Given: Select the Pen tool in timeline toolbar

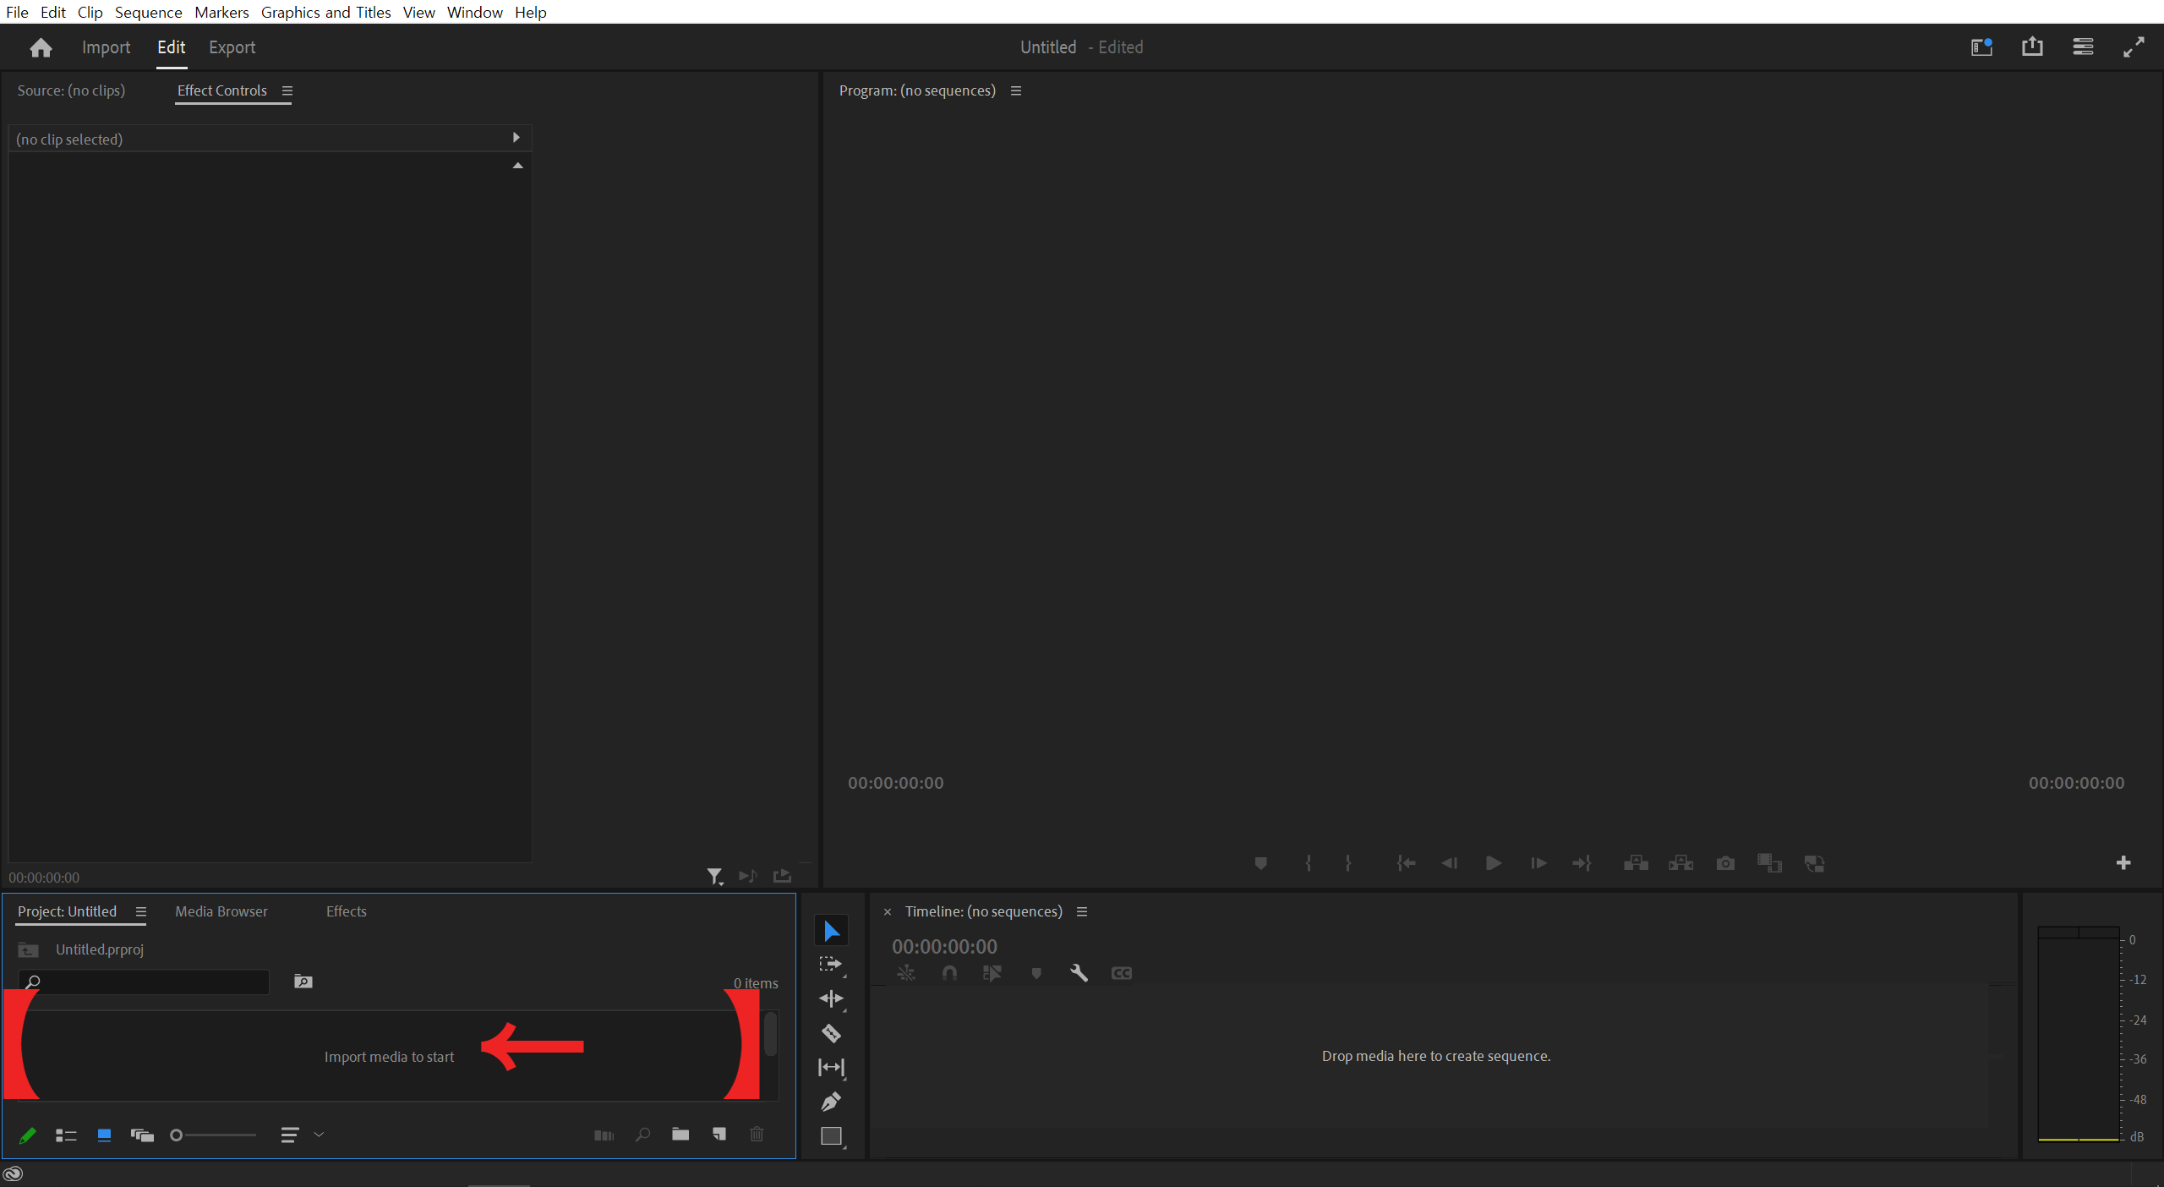Looking at the screenshot, I should coord(830,1101).
